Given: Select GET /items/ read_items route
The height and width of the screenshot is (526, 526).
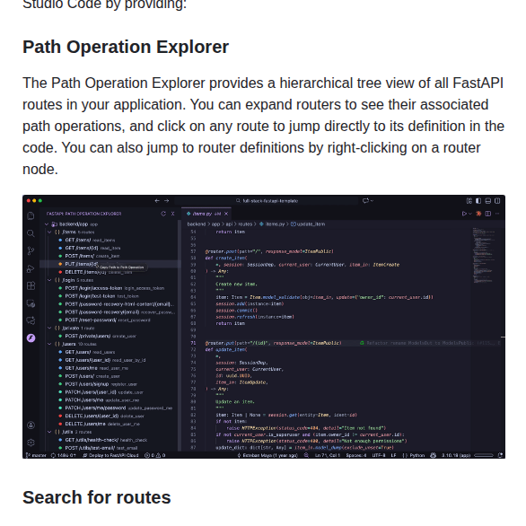Looking at the screenshot, I should pyautogui.click(x=110, y=240).
